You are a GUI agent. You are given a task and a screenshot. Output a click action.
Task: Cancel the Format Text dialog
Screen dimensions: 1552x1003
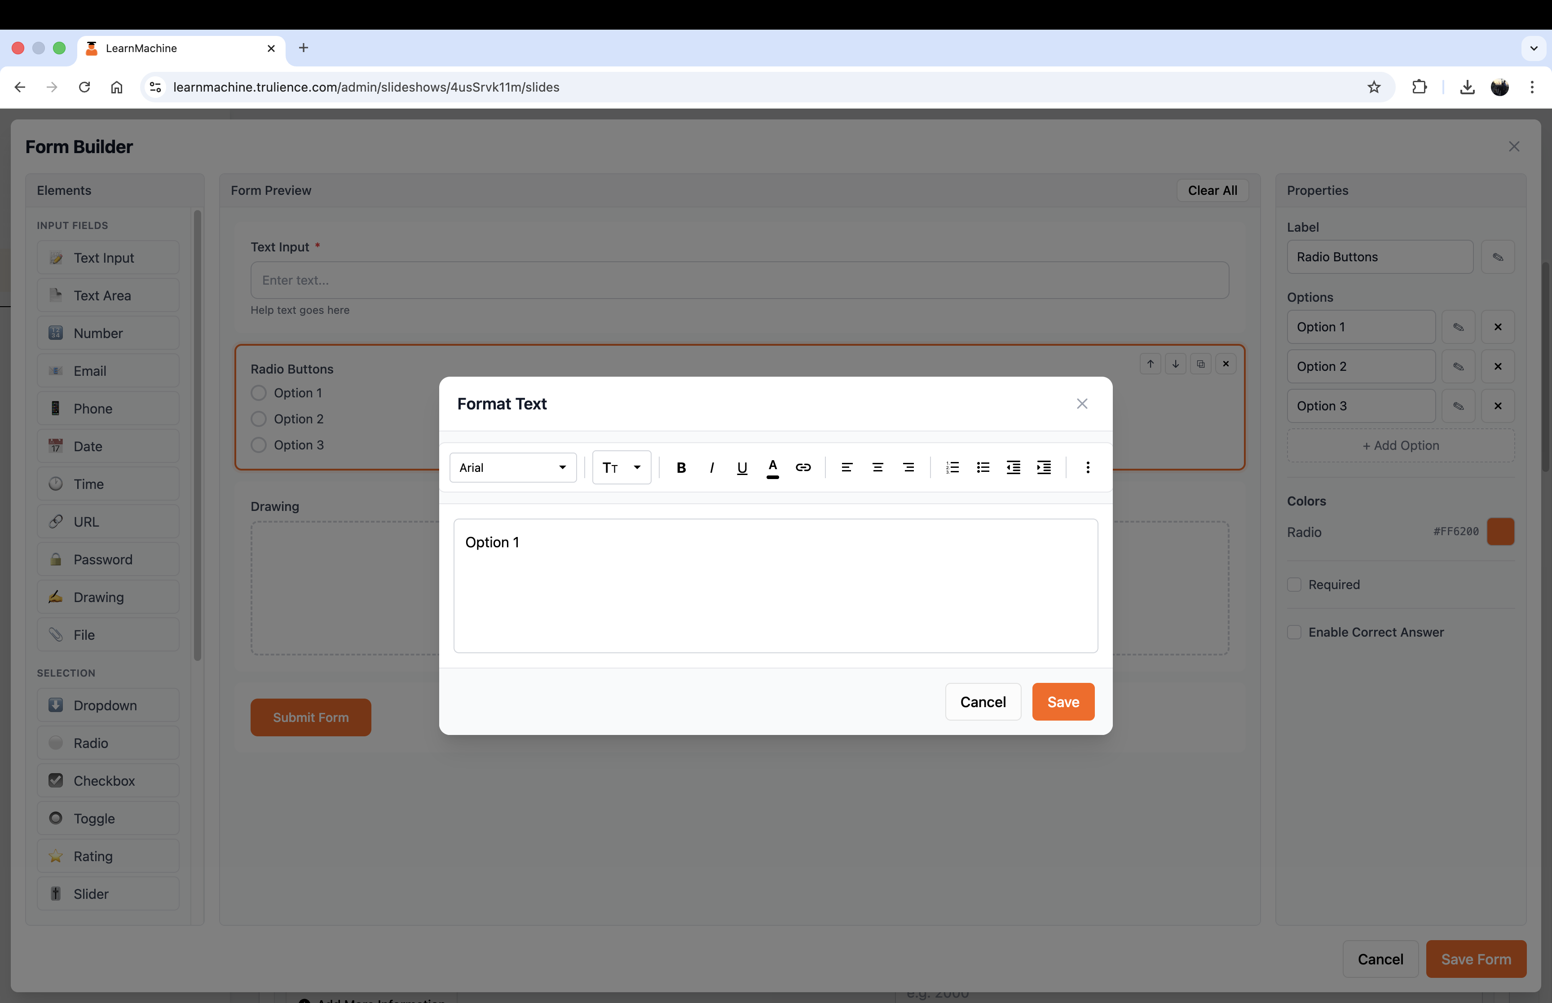(982, 702)
